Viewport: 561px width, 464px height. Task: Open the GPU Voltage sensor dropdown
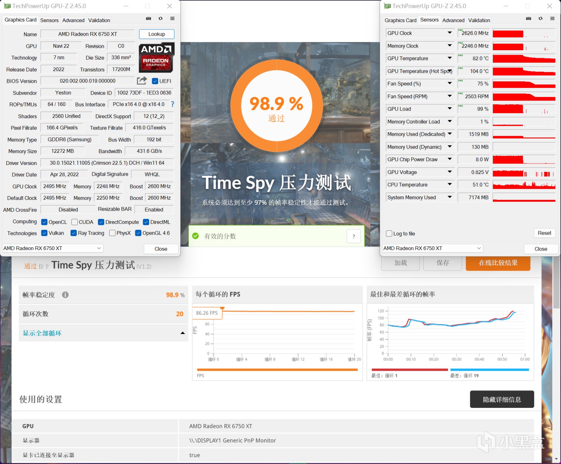point(450,172)
